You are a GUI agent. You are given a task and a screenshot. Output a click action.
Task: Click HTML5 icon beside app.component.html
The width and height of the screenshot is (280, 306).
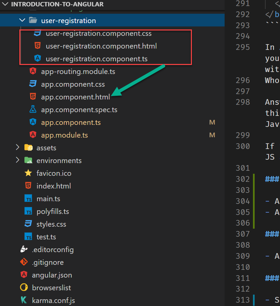33,96
